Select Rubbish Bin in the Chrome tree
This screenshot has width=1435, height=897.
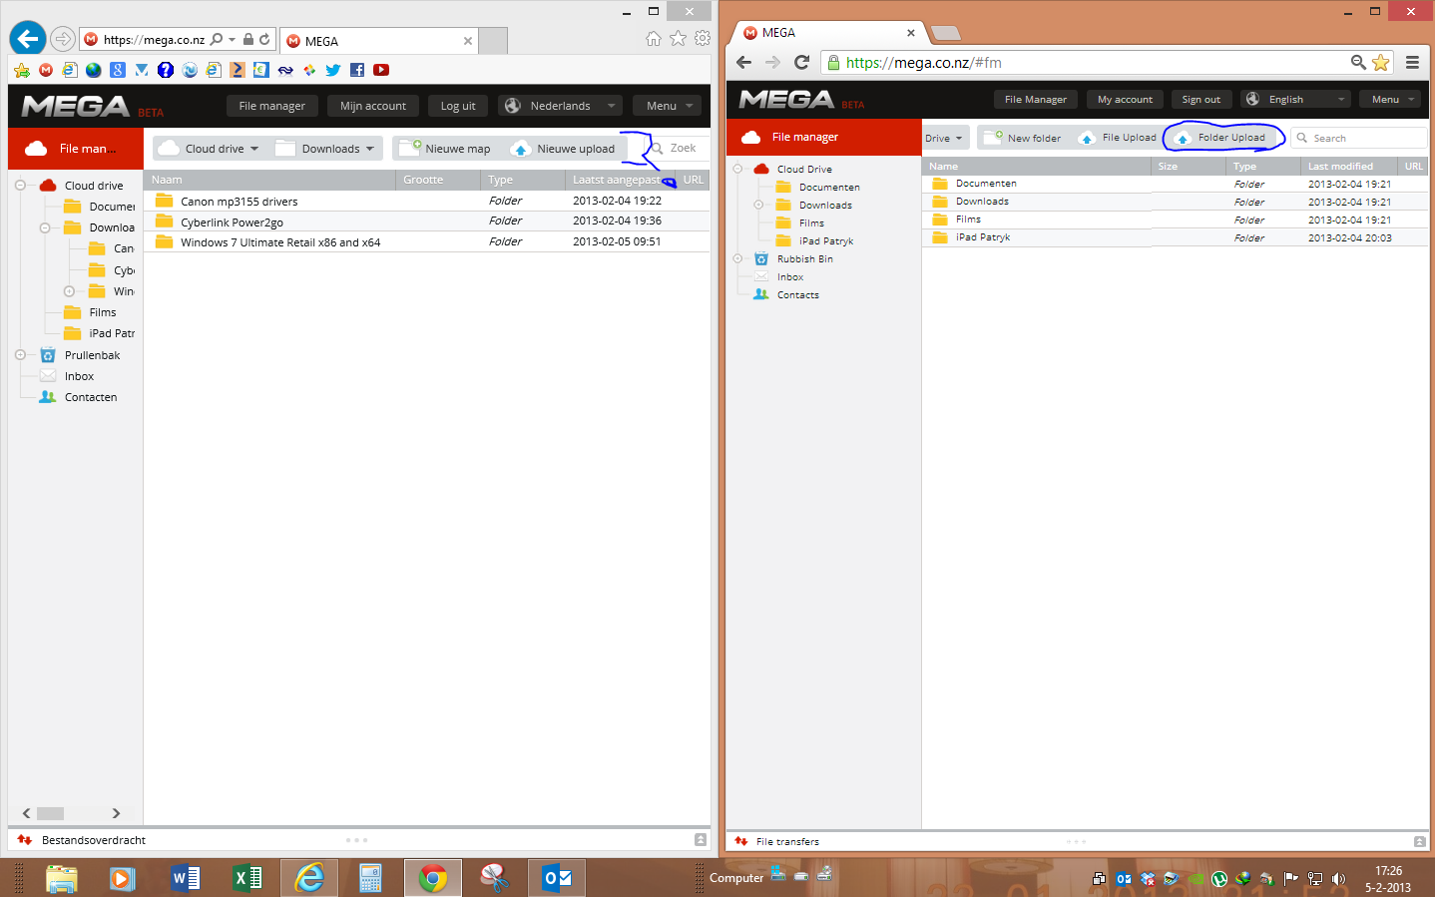[x=804, y=258]
